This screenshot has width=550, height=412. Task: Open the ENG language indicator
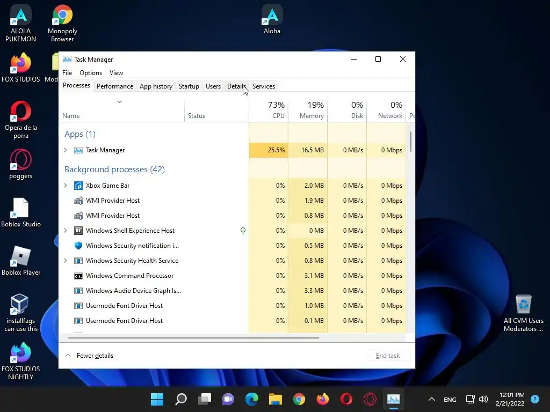coord(450,399)
